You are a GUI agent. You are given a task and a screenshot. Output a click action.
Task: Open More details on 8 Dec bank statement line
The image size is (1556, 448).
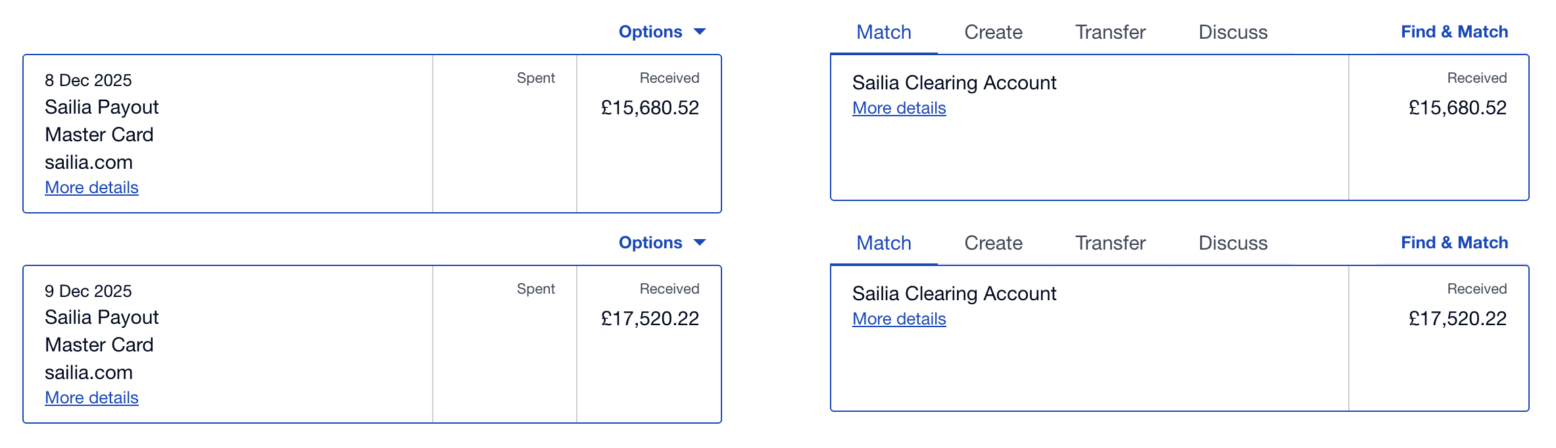coord(91,187)
